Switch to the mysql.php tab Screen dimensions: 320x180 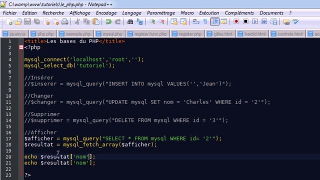click(109, 34)
